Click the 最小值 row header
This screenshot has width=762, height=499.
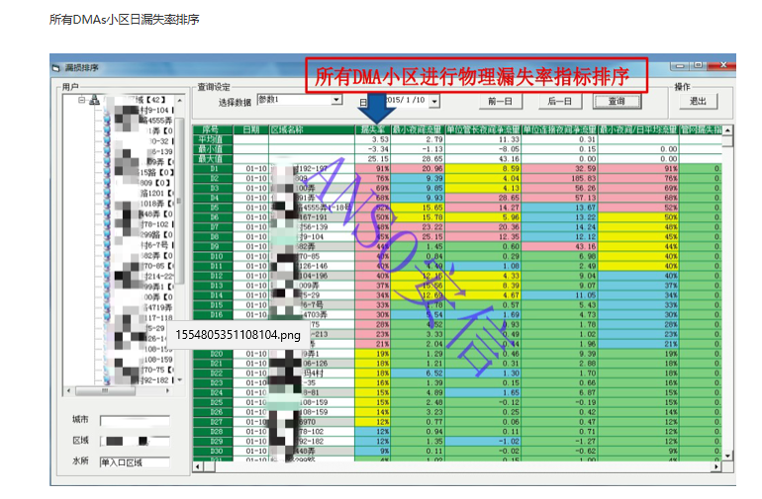(213, 149)
